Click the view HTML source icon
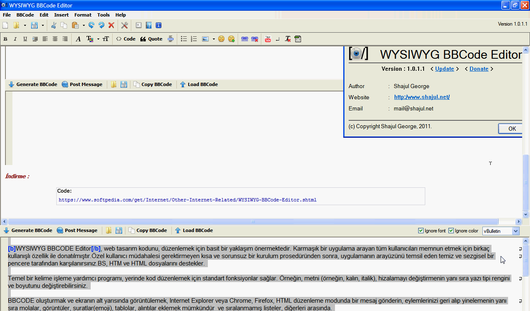530x311 pixels. pos(298,39)
